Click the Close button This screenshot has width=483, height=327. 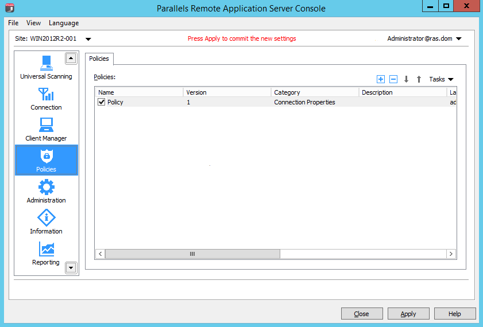[x=362, y=314]
